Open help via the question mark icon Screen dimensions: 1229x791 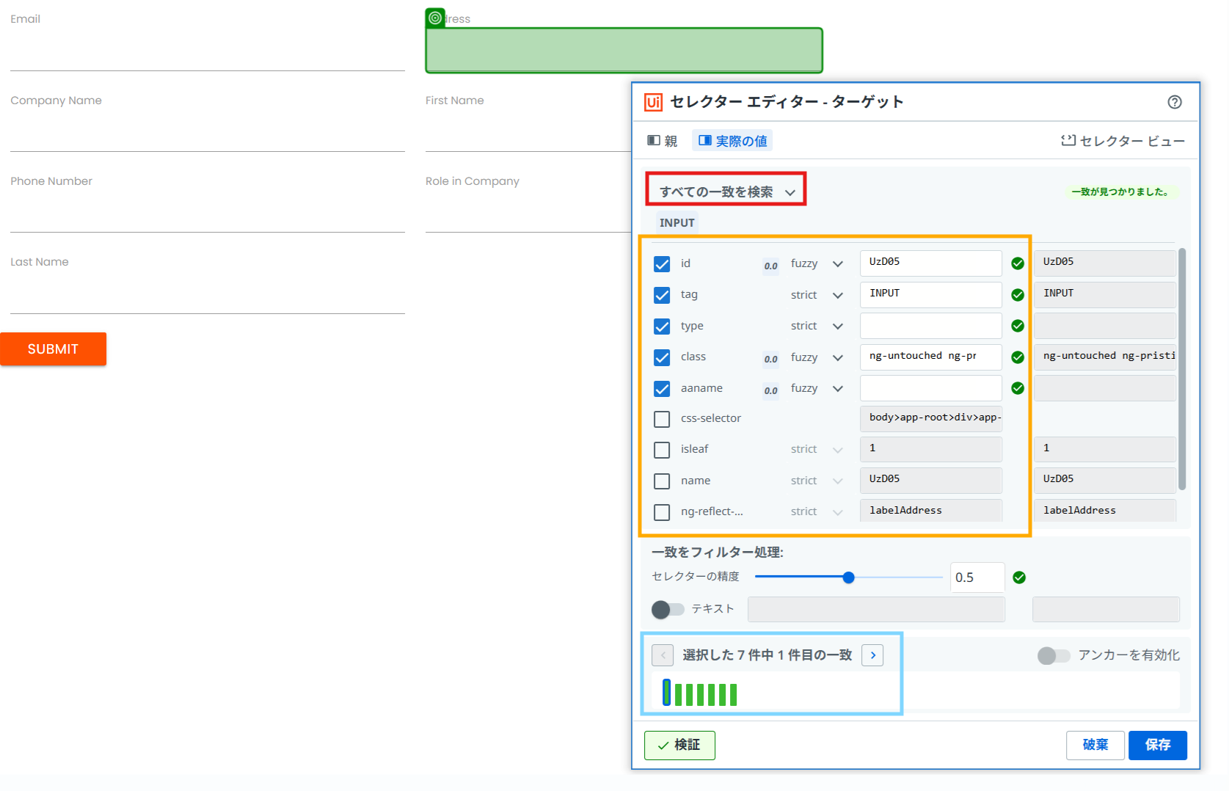(1175, 102)
